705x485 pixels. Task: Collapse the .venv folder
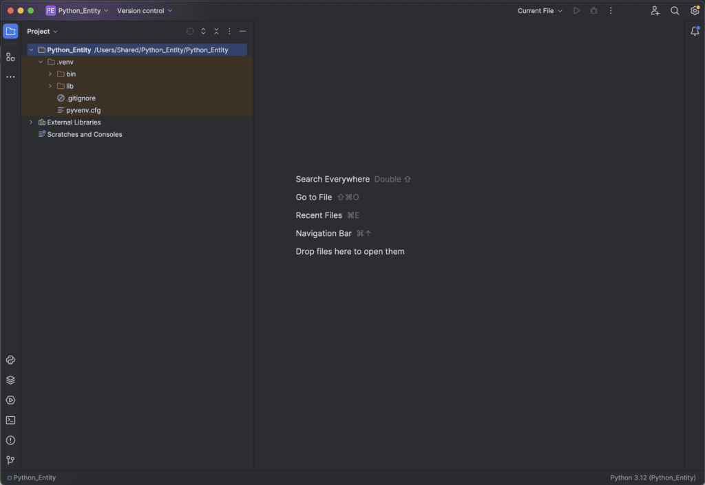pyautogui.click(x=41, y=62)
